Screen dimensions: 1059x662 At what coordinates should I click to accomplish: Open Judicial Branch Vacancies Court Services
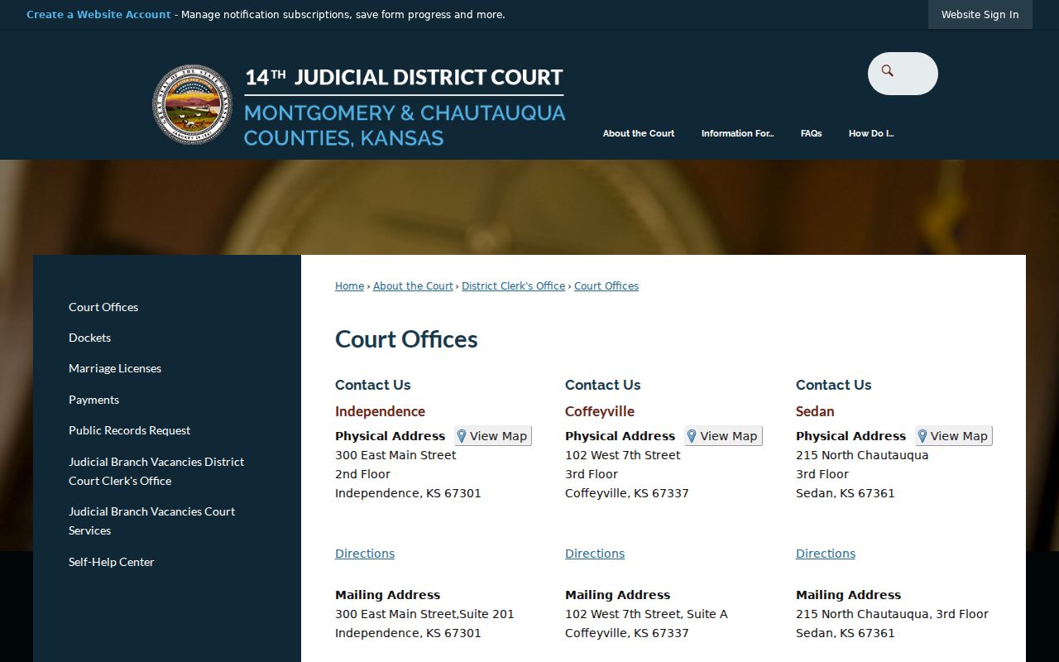pyautogui.click(x=151, y=520)
